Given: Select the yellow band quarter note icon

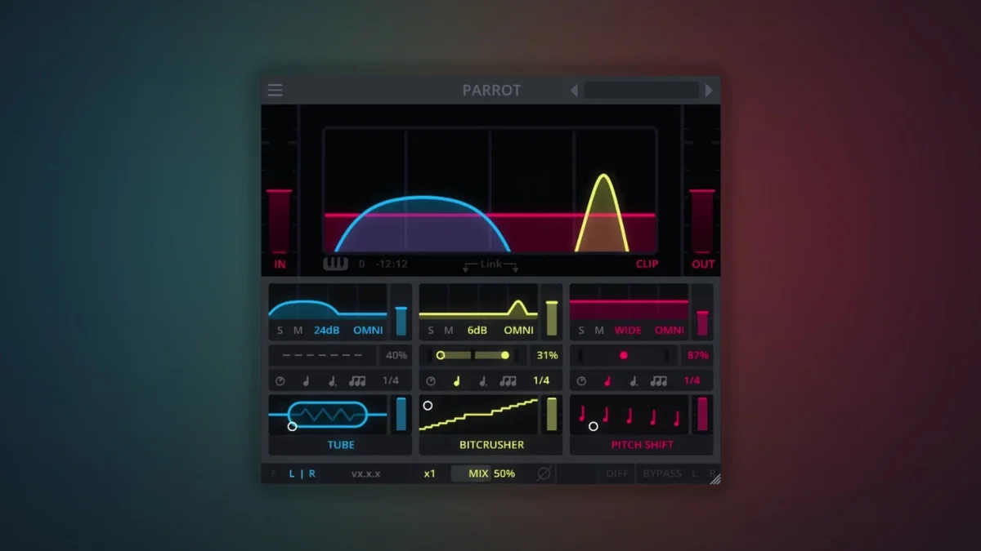Looking at the screenshot, I should (x=456, y=381).
